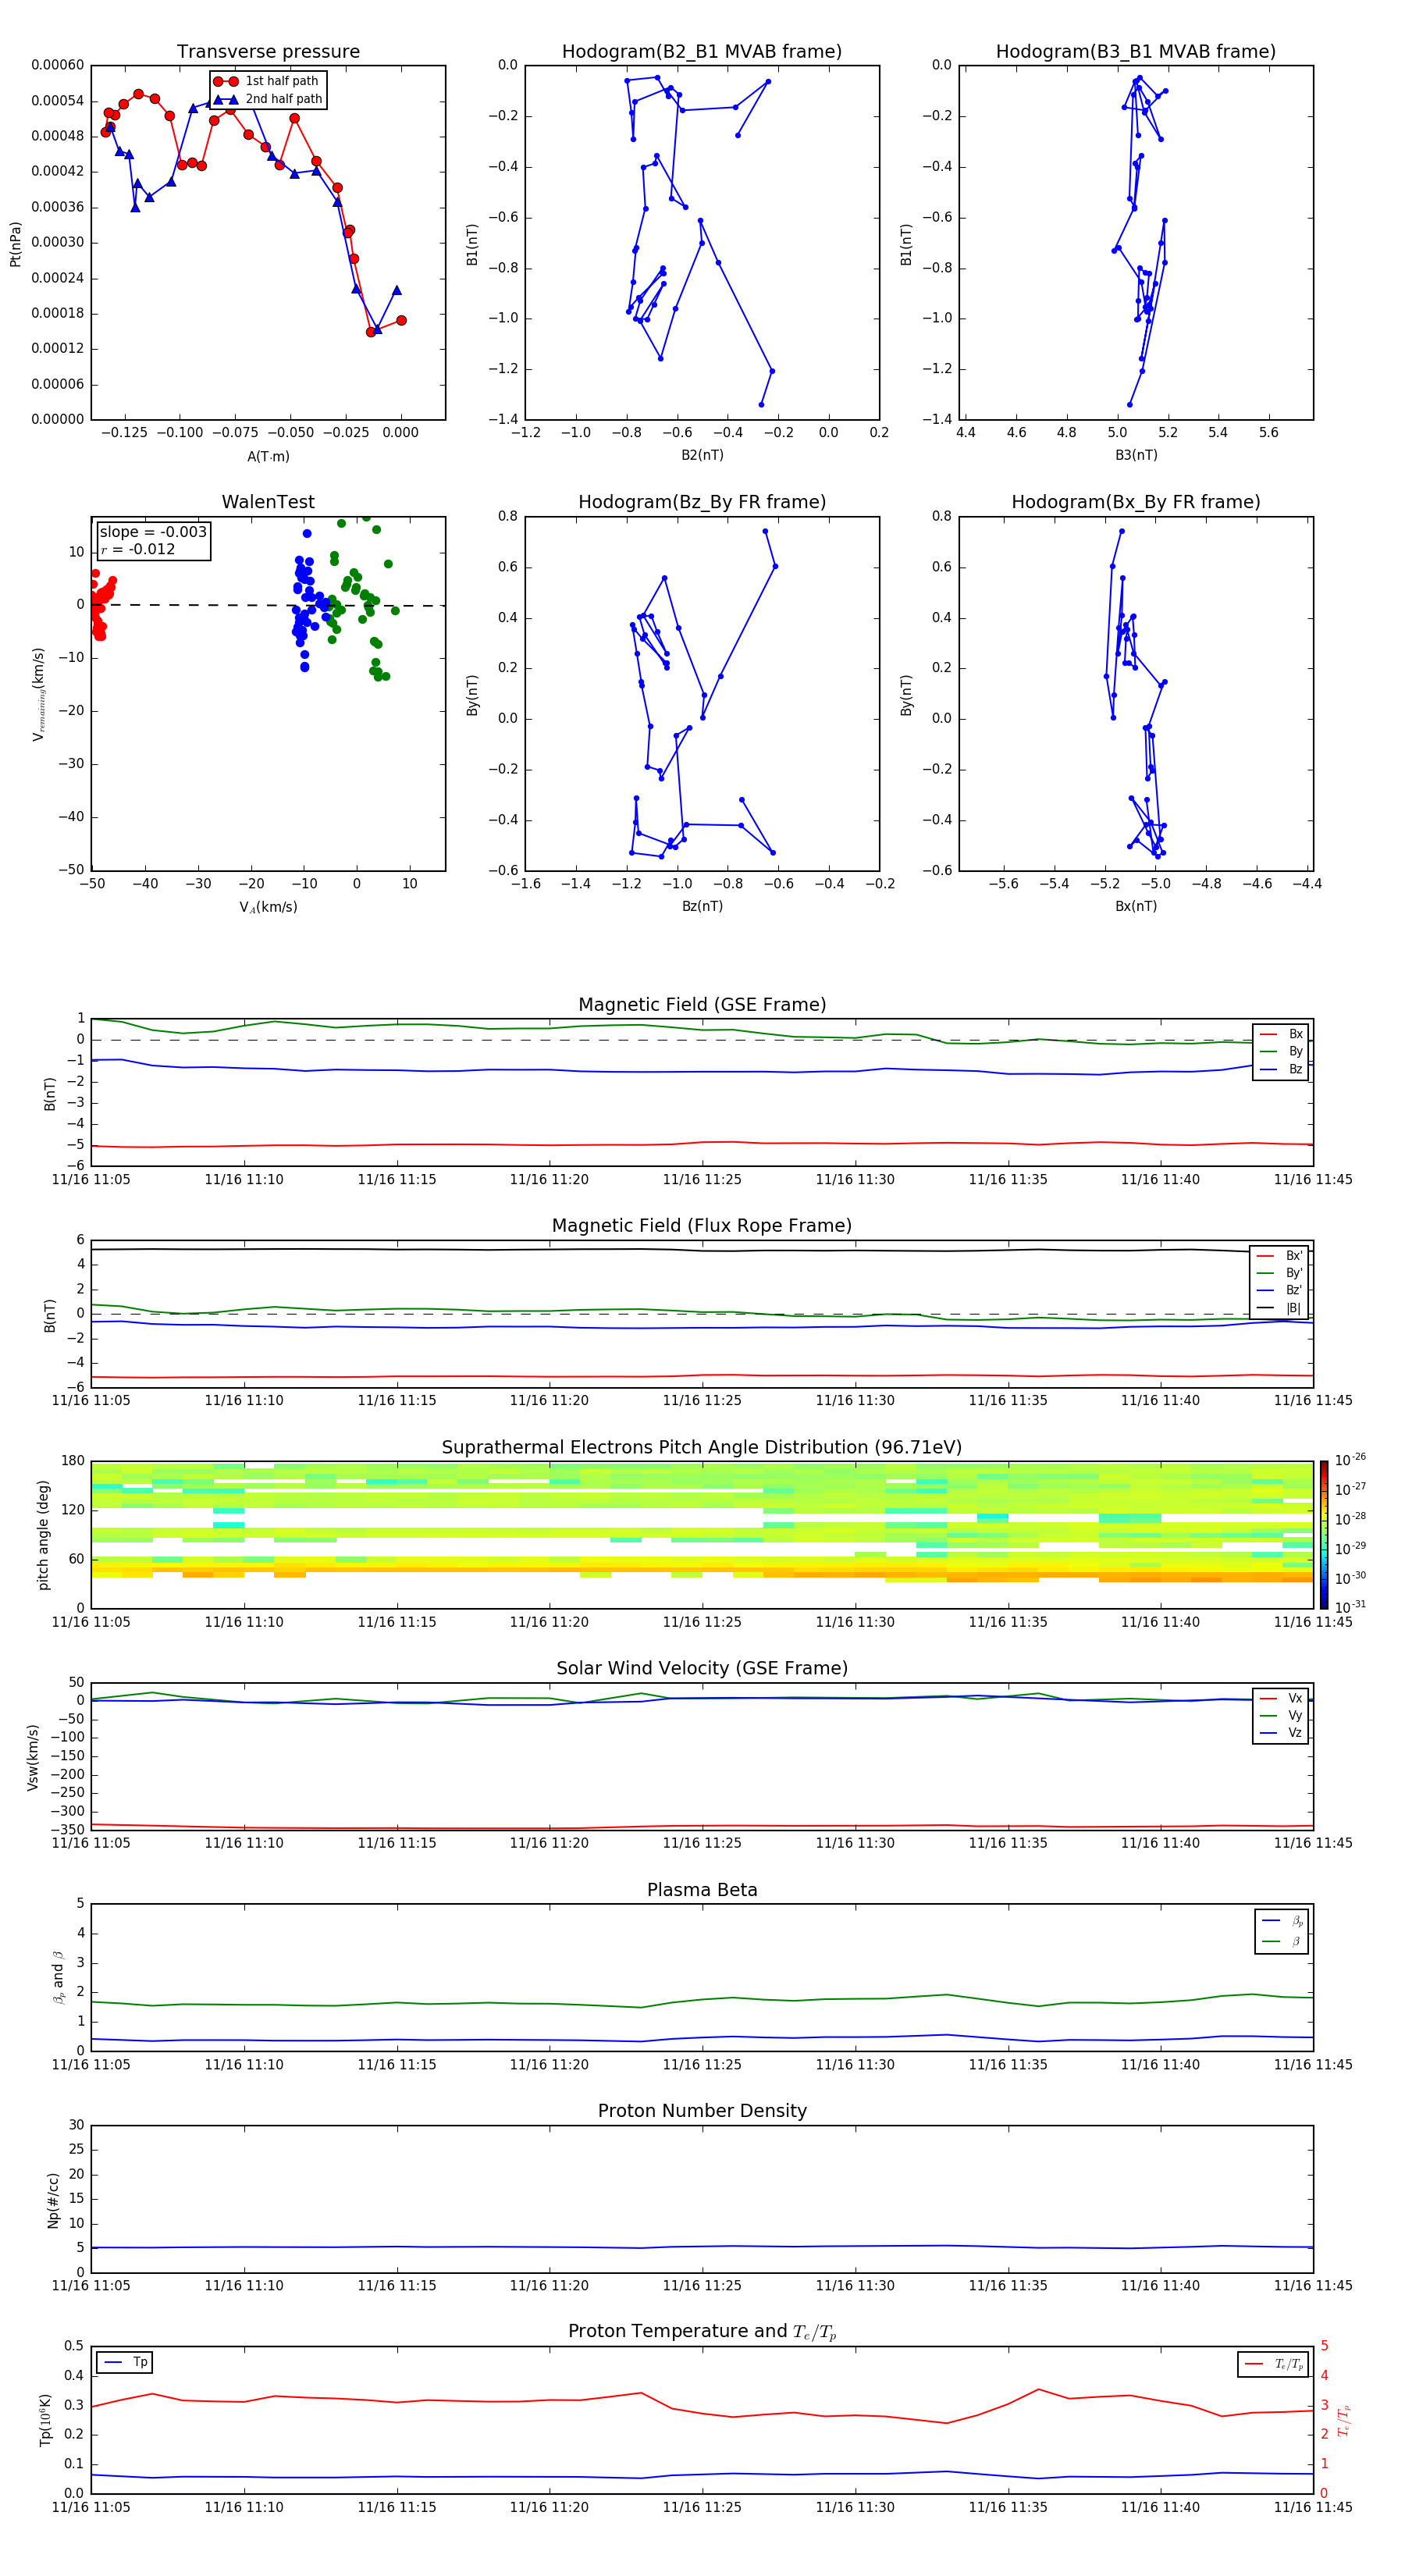Select the "Bx" entry in GSE legend

tap(1281, 1034)
